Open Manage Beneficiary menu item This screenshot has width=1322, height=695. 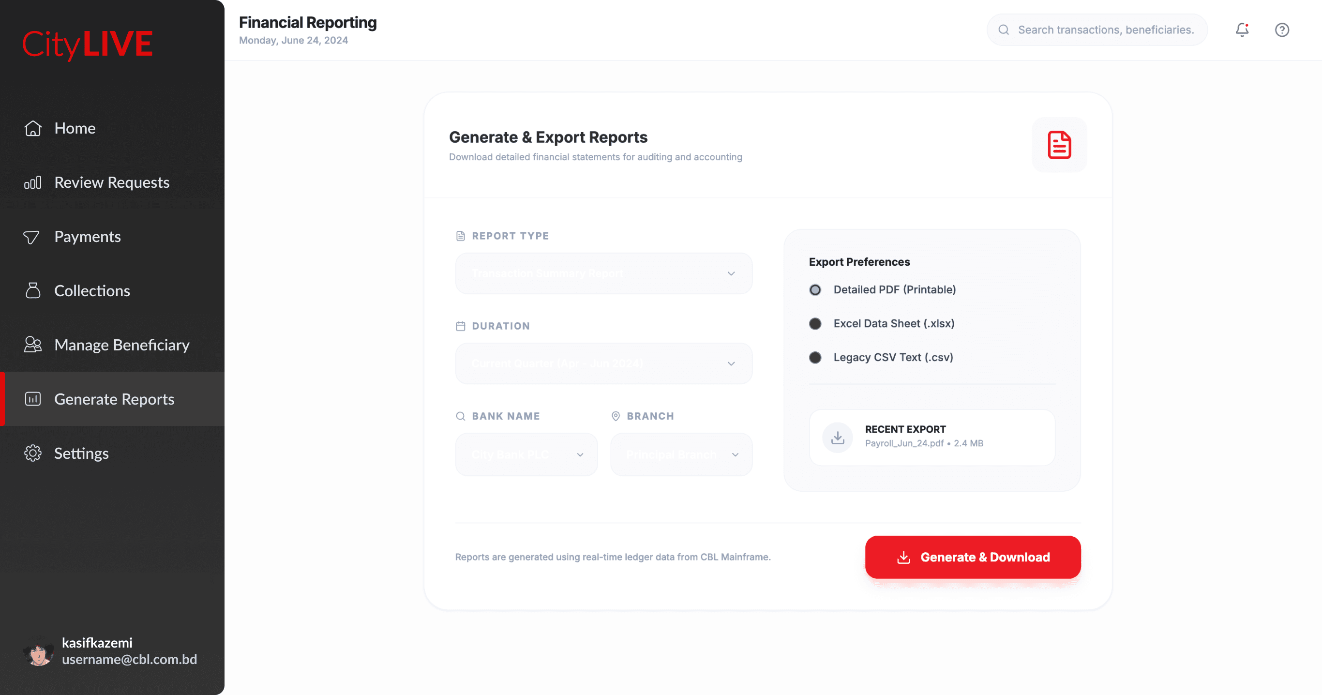121,345
